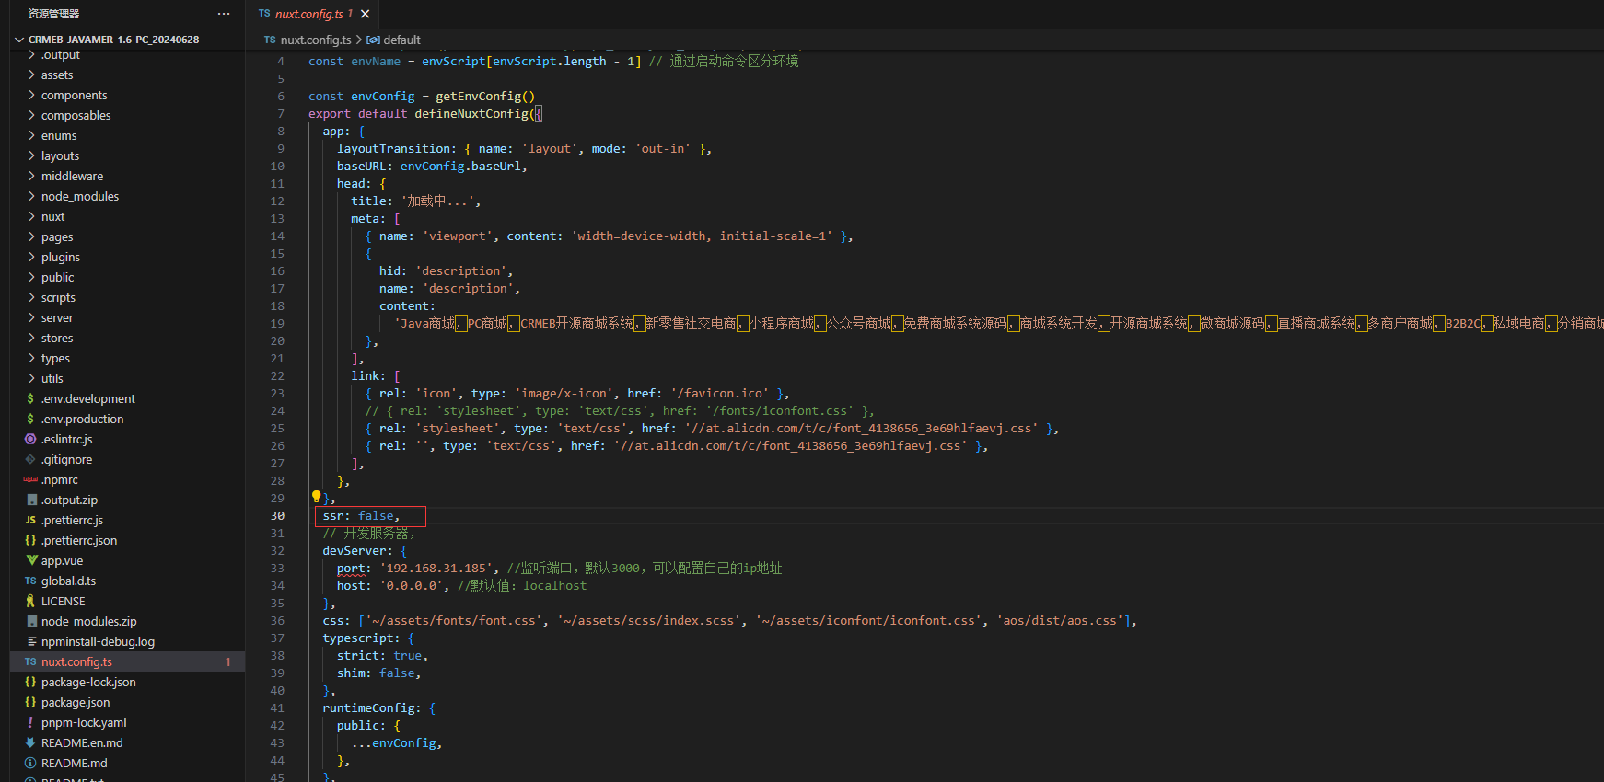The height and width of the screenshot is (782, 1604).
Task: Click 'getEnvConfig()' call on line 6
Action: (485, 97)
